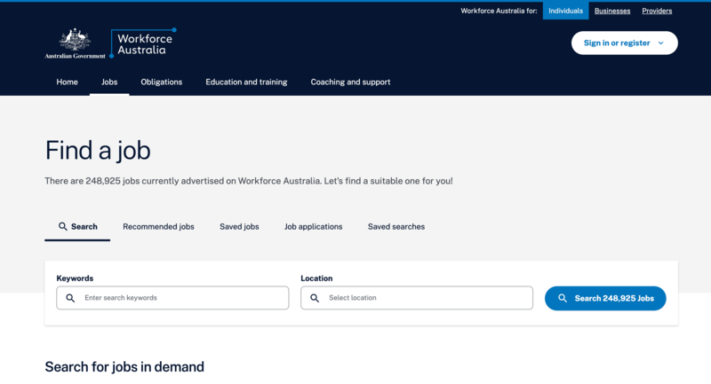This screenshot has width=711, height=384.
Task: Focus the Select location input
Action: point(417,298)
